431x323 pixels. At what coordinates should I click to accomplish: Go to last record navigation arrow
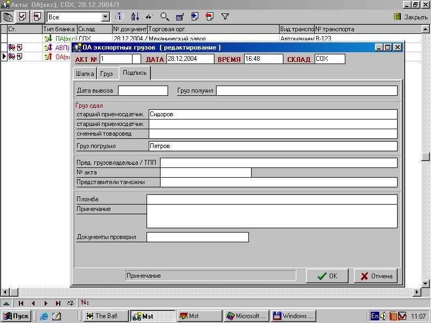pos(58,303)
